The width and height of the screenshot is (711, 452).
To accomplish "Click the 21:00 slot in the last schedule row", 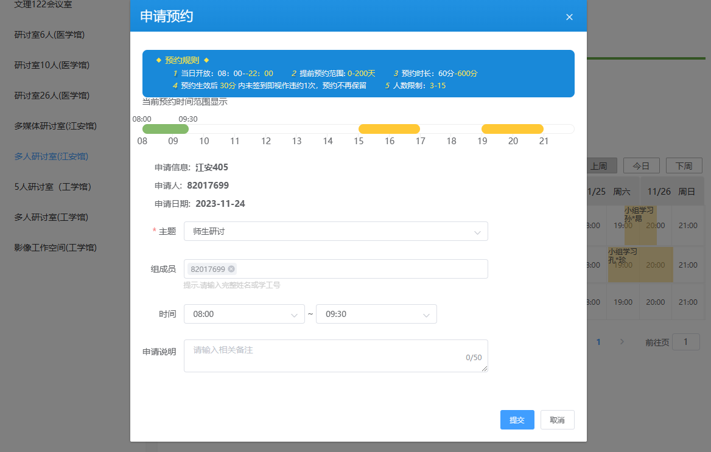I will pos(688,302).
